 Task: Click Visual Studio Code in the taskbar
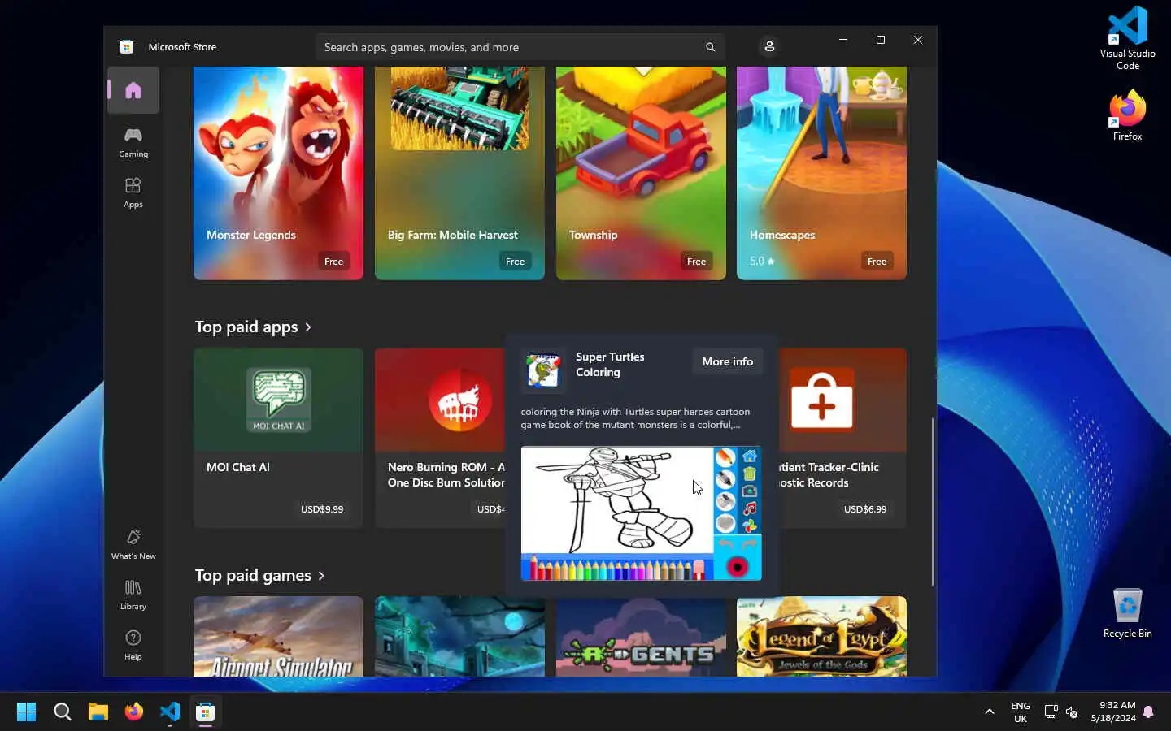pos(169,712)
